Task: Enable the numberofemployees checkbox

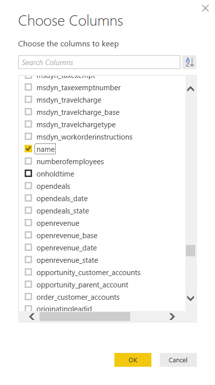Action: click(x=29, y=161)
